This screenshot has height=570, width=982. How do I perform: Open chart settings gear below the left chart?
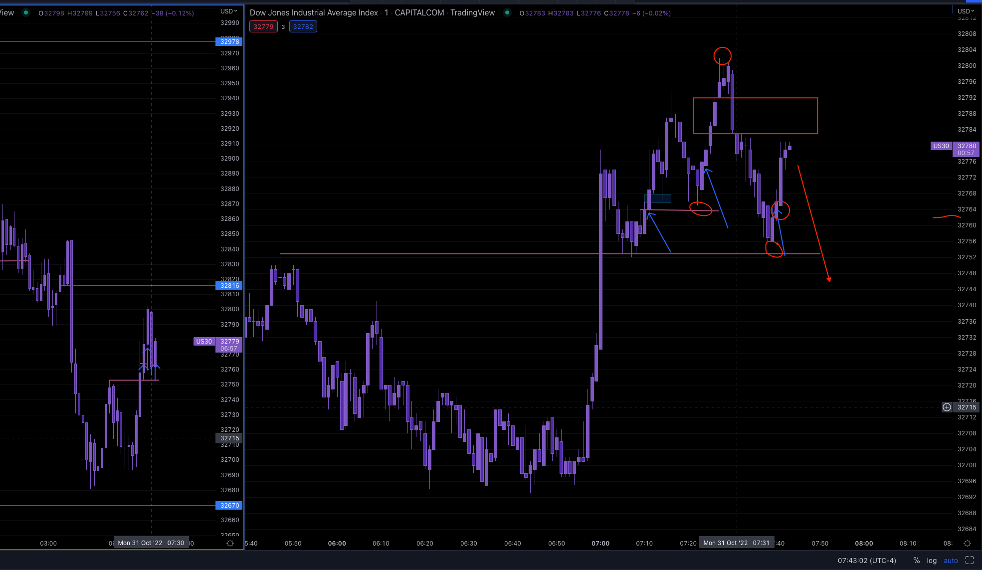[x=230, y=543]
